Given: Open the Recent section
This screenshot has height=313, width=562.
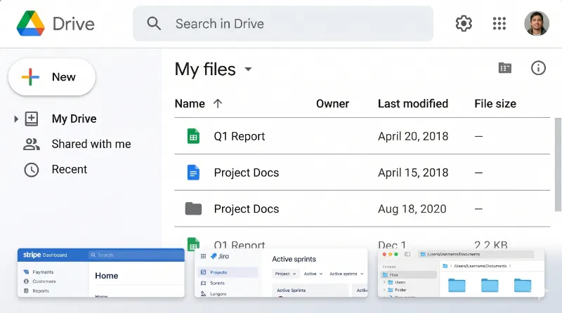Looking at the screenshot, I should [69, 169].
